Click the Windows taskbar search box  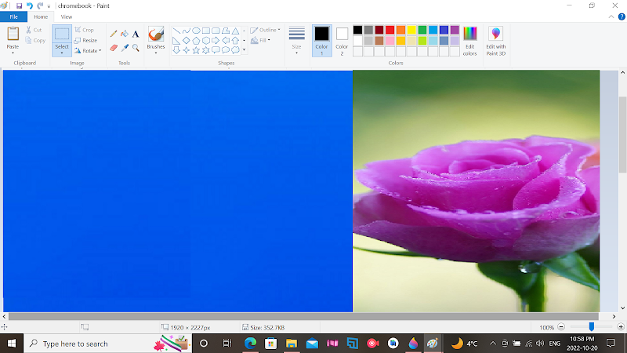74,344
